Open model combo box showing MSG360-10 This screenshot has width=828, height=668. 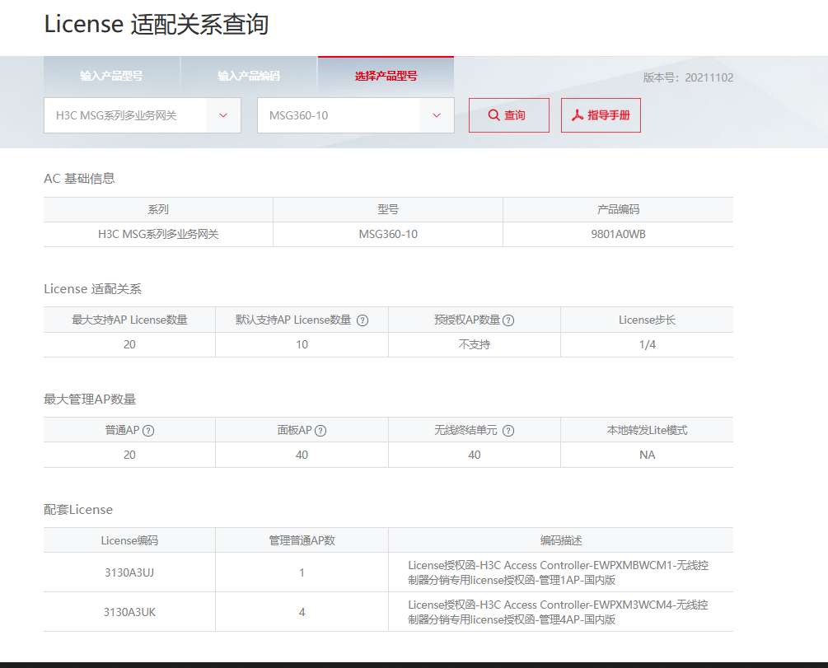coord(356,115)
